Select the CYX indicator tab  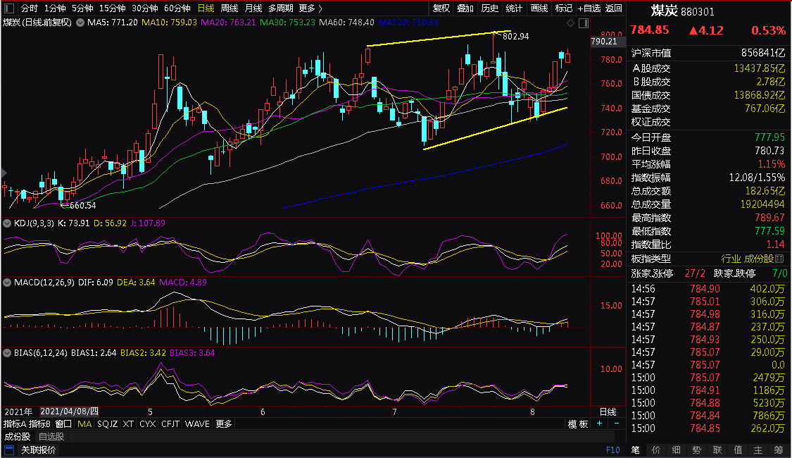tap(148, 423)
